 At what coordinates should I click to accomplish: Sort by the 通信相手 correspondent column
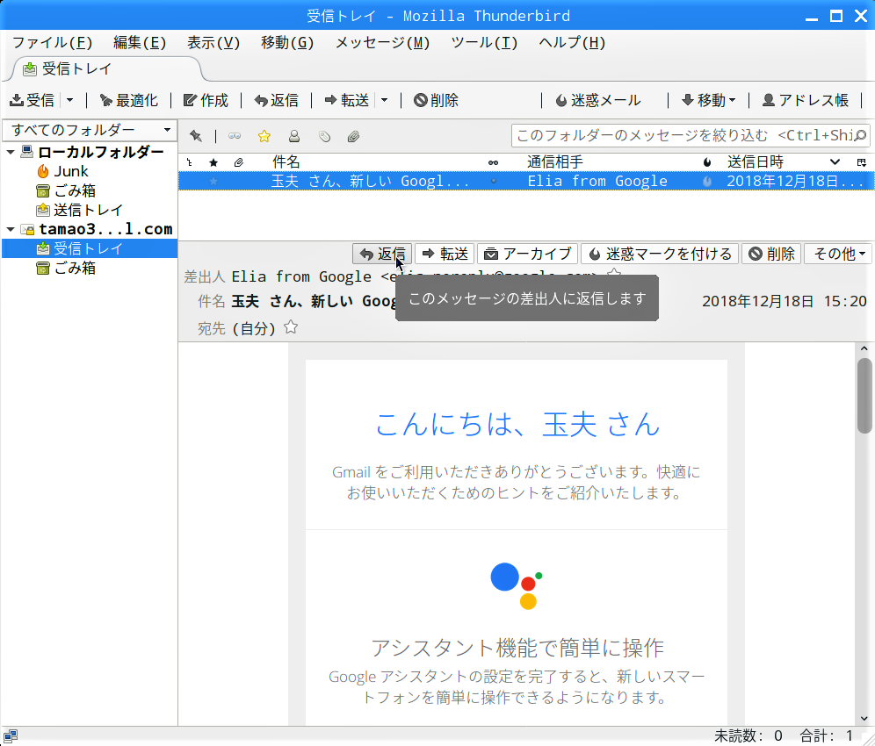(x=554, y=162)
